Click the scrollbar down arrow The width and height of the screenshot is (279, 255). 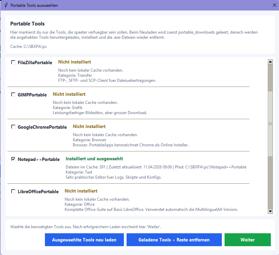pyautogui.click(x=270, y=211)
